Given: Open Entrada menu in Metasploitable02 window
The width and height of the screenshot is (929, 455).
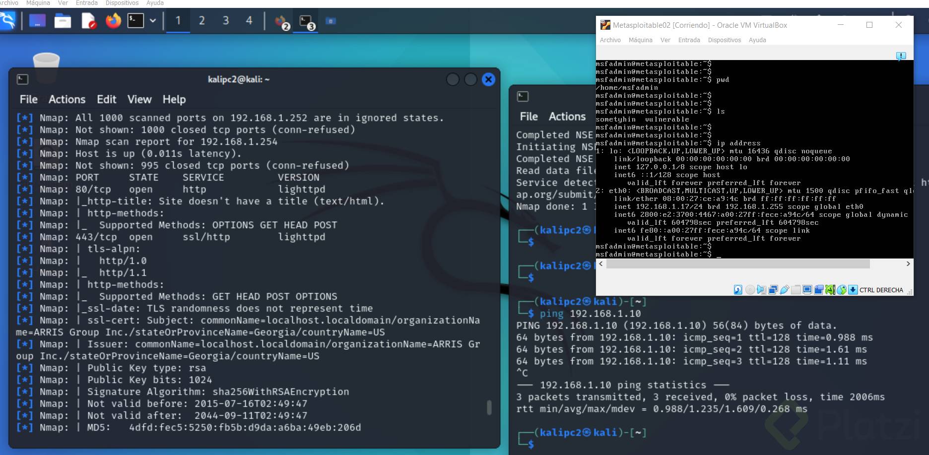Looking at the screenshot, I should pyautogui.click(x=689, y=40).
